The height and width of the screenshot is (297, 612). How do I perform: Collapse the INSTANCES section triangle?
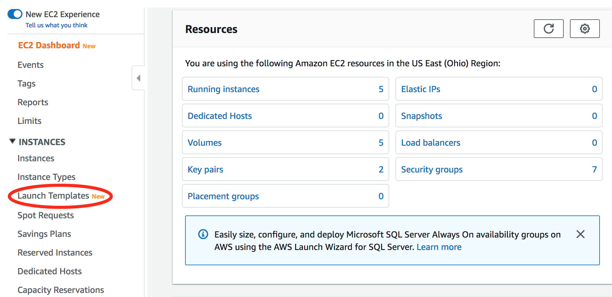[x=12, y=141]
